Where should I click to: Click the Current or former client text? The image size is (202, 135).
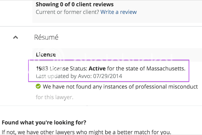(67, 12)
